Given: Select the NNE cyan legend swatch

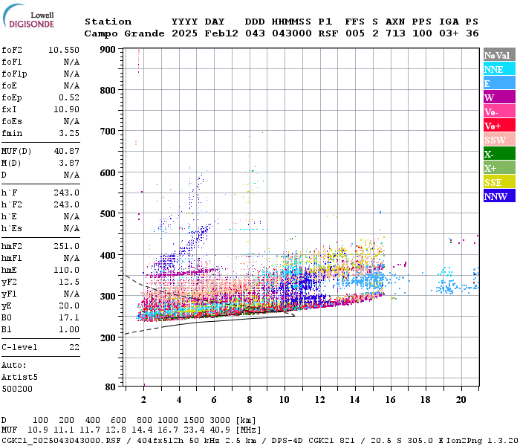Looking at the screenshot, I should 499,69.
